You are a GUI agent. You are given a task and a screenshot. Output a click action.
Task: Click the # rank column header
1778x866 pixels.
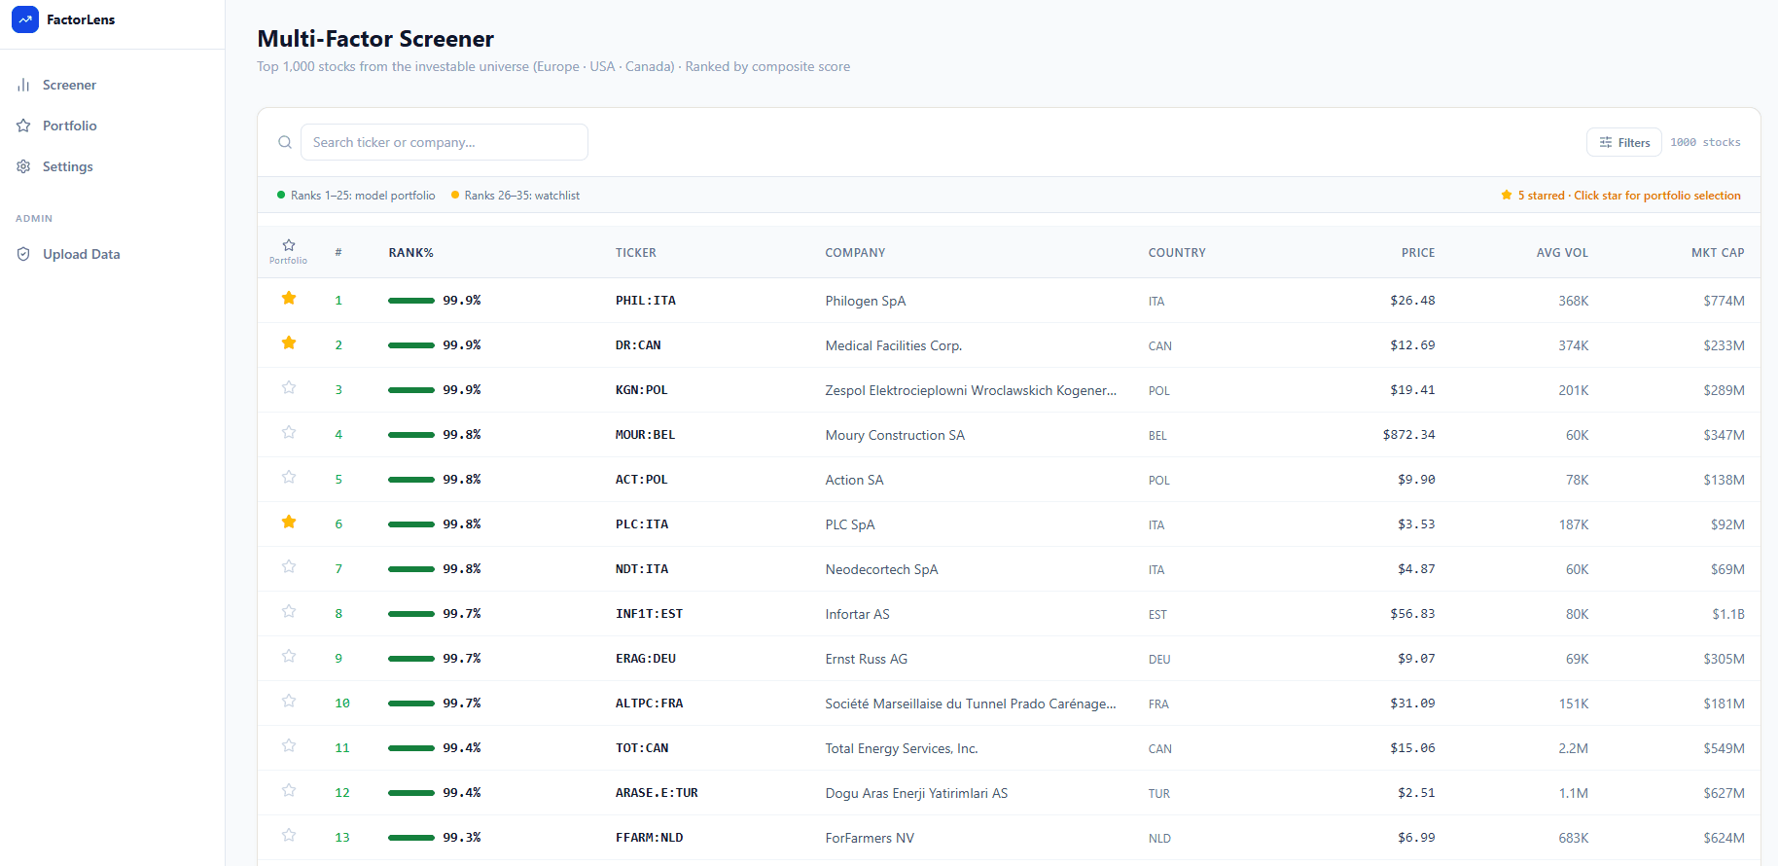[x=338, y=253]
